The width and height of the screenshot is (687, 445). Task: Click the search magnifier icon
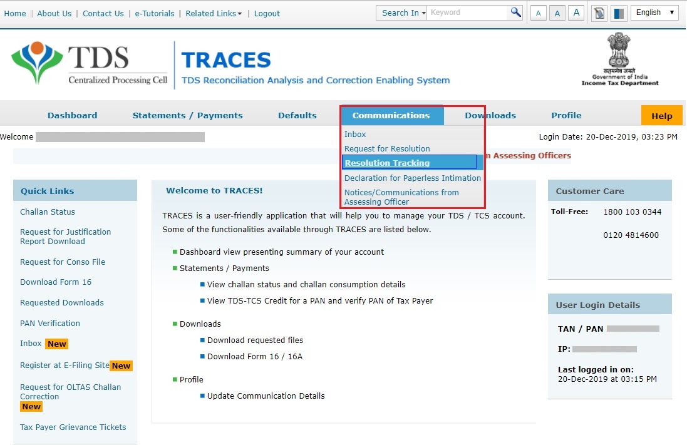(x=515, y=12)
